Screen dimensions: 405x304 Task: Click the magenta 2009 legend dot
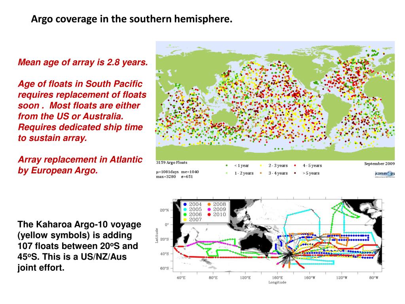pyautogui.click(x=209, y=209)
